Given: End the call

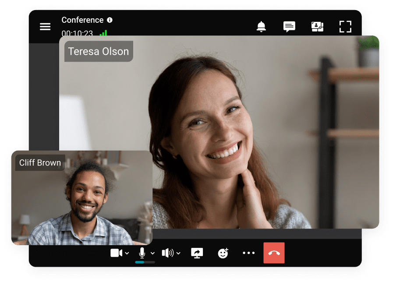Looking at the screenshot, I should point(273,253).
